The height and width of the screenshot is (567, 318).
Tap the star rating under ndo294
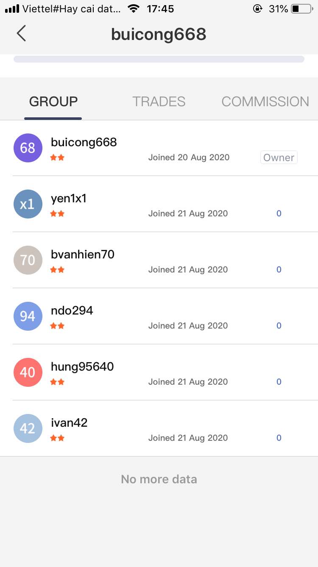point(57,326)
